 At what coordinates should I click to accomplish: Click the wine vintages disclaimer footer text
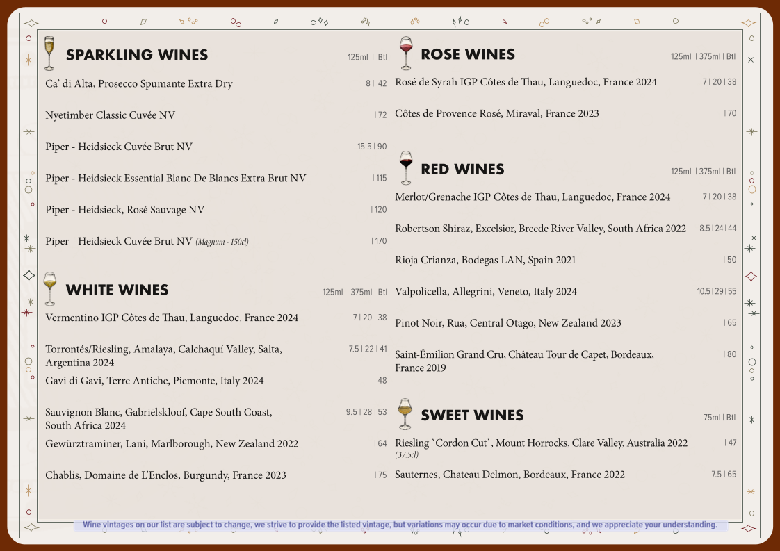pos(400,525)
